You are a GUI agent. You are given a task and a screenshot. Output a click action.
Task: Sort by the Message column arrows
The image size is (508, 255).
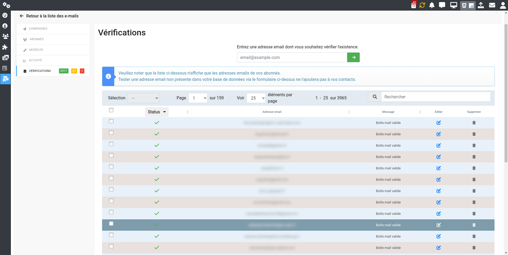point(420,112)
